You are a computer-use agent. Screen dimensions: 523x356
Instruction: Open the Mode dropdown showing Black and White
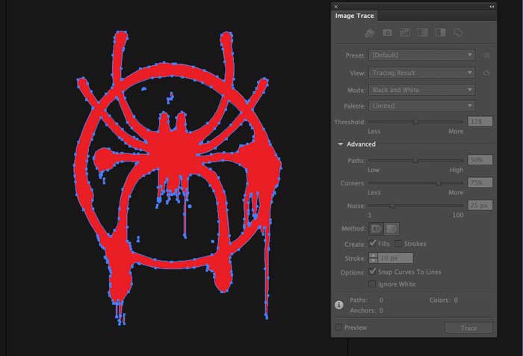[x=422, y=90]
